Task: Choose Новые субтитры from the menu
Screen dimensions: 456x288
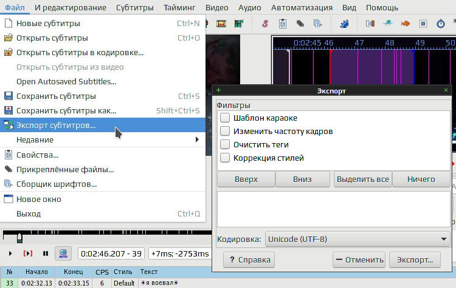Action: coord(103,23)
